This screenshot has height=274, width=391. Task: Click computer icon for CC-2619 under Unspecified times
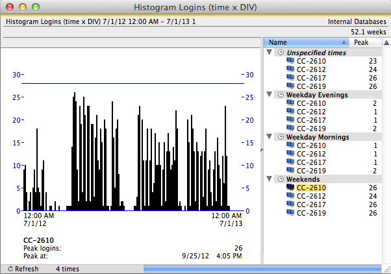290,86
